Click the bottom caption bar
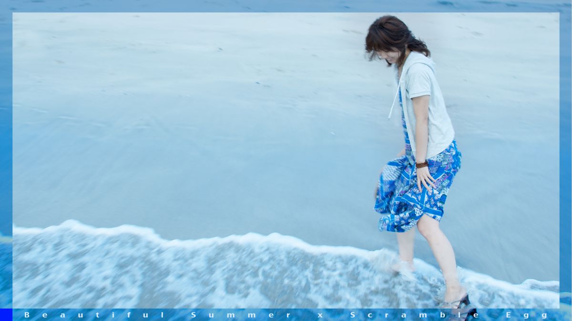The height and width of the screenshot is (321, 572). [x=286, y=313]
